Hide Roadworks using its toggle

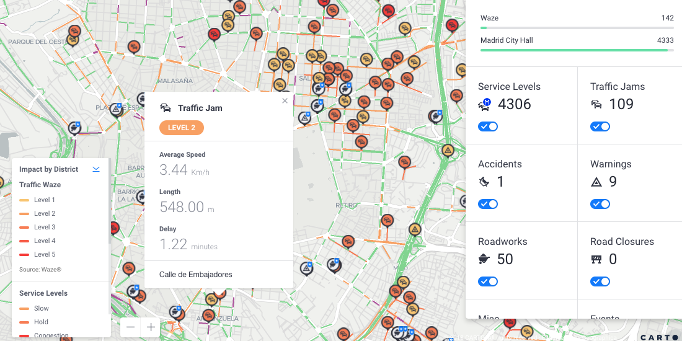pos(488,281)
